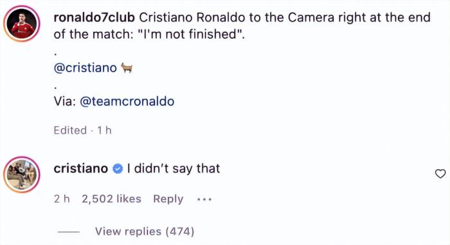This screenshot has height=245, width=450.
Task: Open the three-dot options on cristiano's comment
Action: click(x=204, y=199)
